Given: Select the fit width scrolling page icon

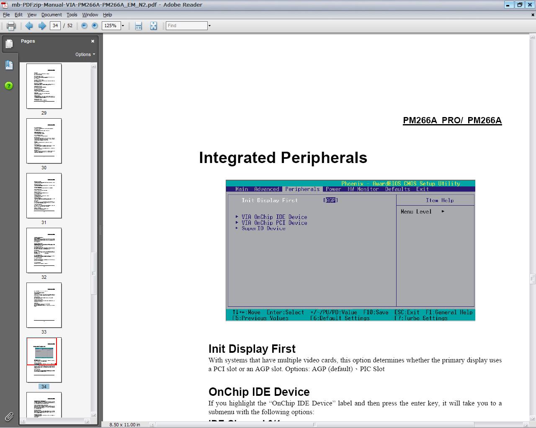Looking at the screenshot, I should 139,26.
